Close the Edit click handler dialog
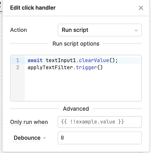The height and width of the screenshot is (153, 151). tap(141, 8)
